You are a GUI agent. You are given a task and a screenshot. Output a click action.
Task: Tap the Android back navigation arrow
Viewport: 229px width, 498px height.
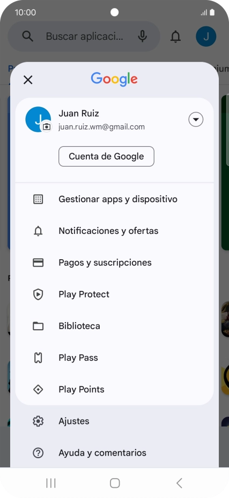179,483
